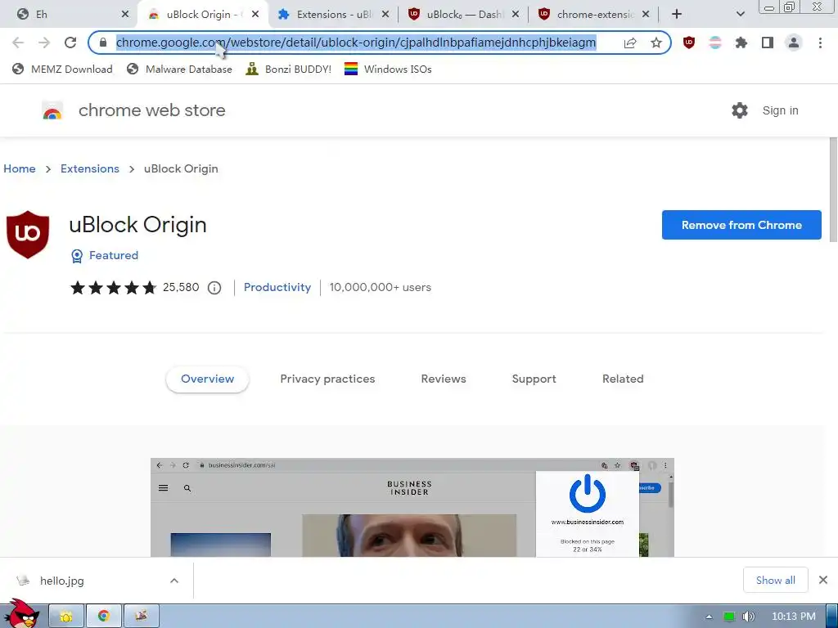838x628 pixels.
Task: Click the lock site-info icon
Action: (103, 43)
